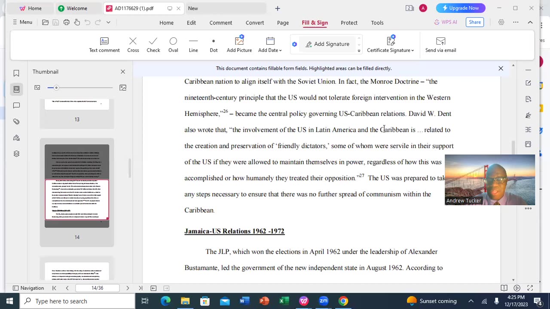Screen dimensions: 550x309
Task: Go to the next page
Action: (x=128, y=288)
